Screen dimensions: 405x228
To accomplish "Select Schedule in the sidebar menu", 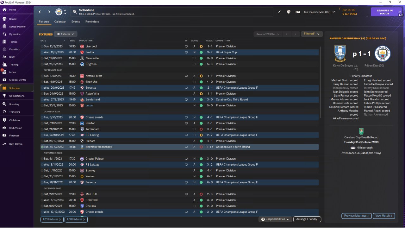I will [x=17, y=88].
